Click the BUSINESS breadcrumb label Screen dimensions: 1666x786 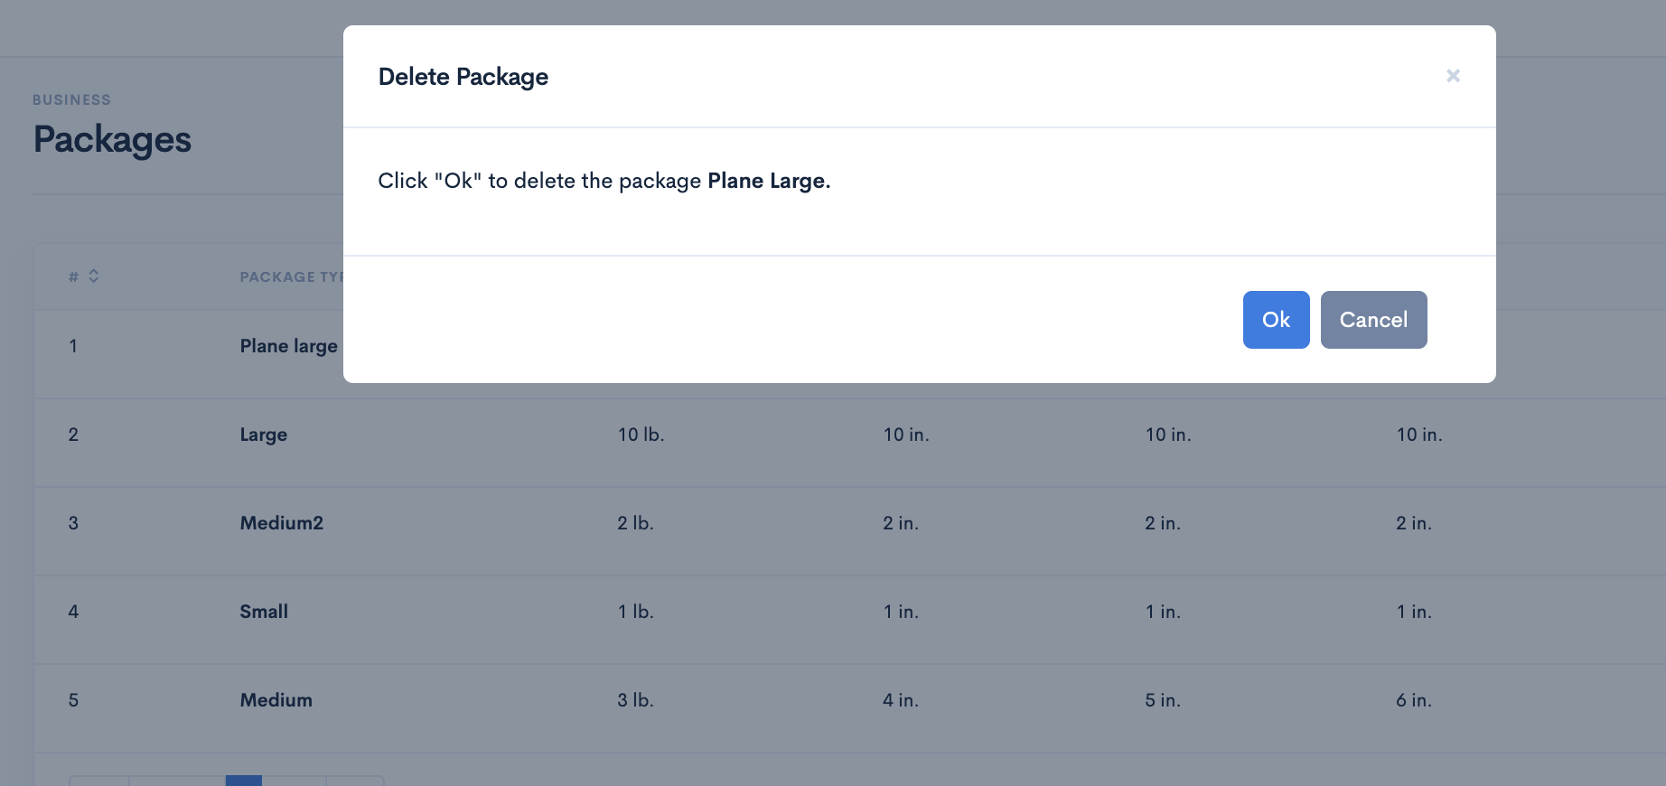pos(71,100)
